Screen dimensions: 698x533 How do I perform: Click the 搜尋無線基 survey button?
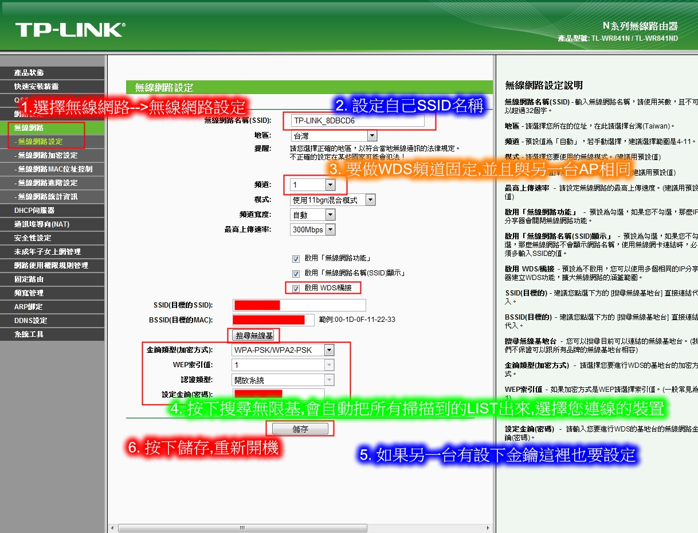253,336
